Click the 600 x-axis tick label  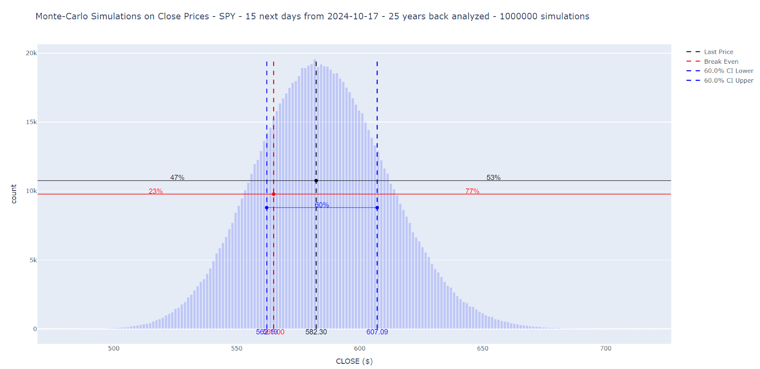(360, 349)
